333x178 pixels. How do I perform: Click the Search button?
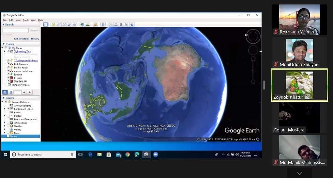pos(34,30)
